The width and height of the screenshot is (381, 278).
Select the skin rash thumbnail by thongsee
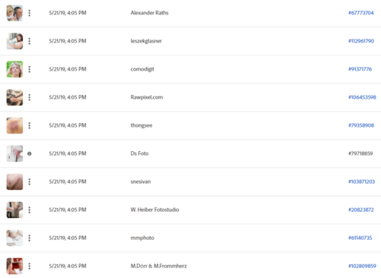(14, 125)
